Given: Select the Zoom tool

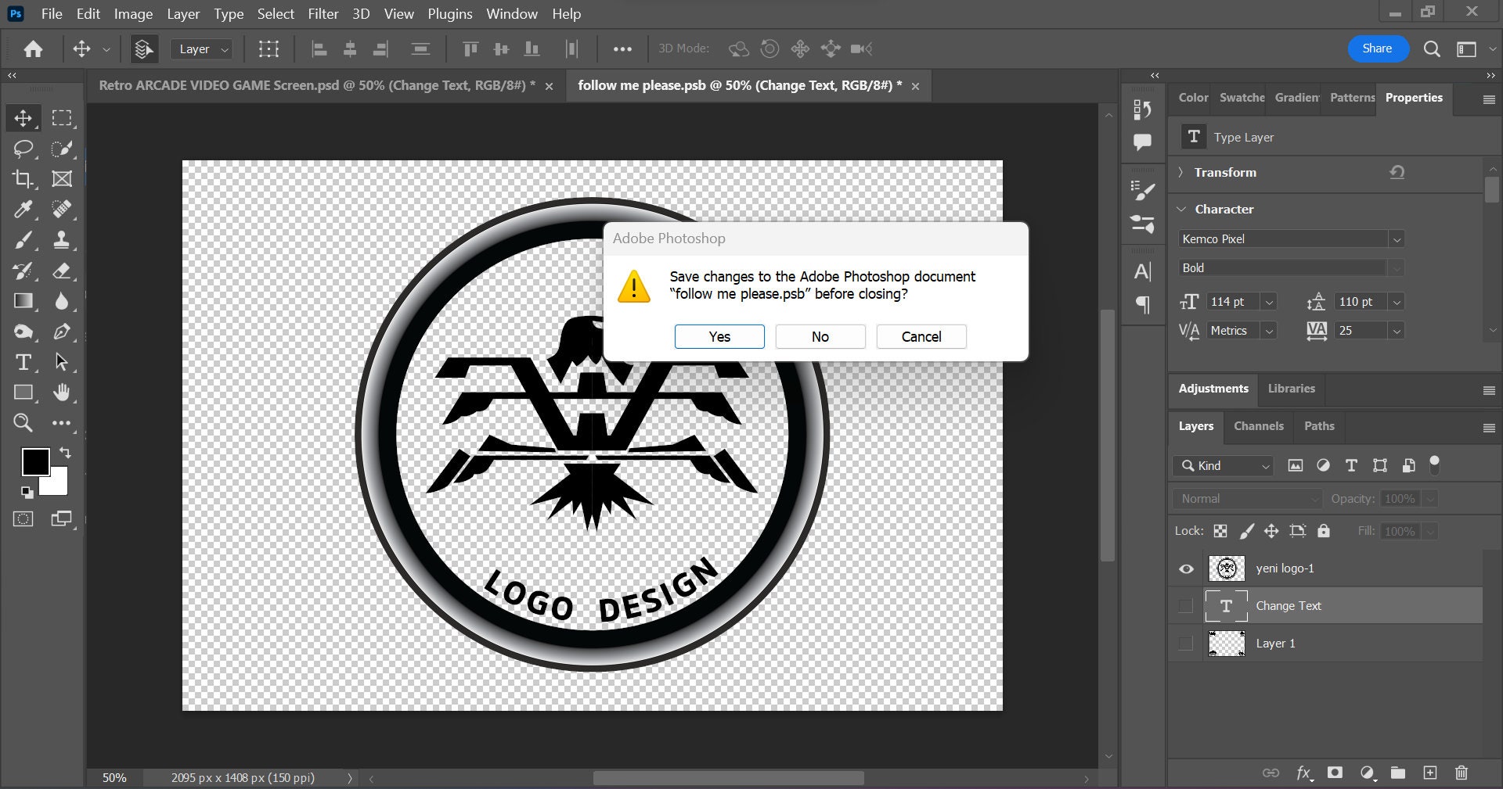Looking at the screenshot, I should click(23, 423).
